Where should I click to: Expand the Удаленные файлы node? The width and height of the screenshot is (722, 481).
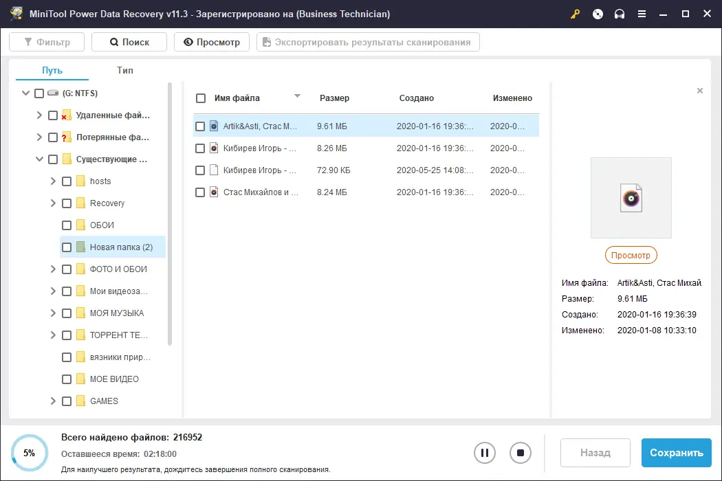39,115
